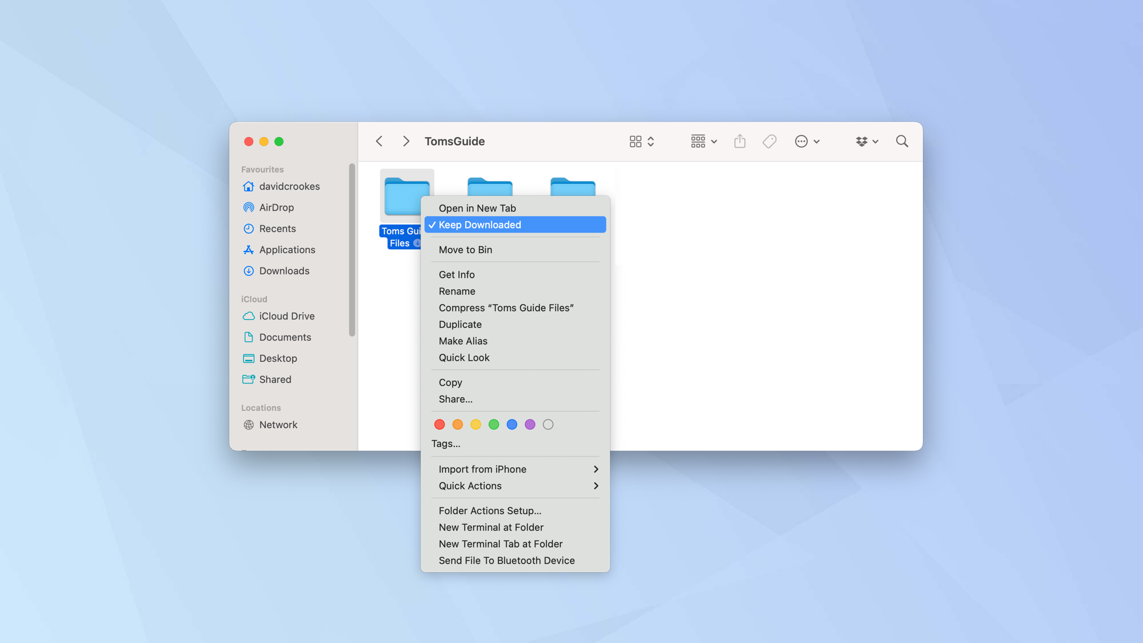Click New Terminal at Folder
Image resolution: width=1143 pixels, height=643 pixels.
point(491,527)
